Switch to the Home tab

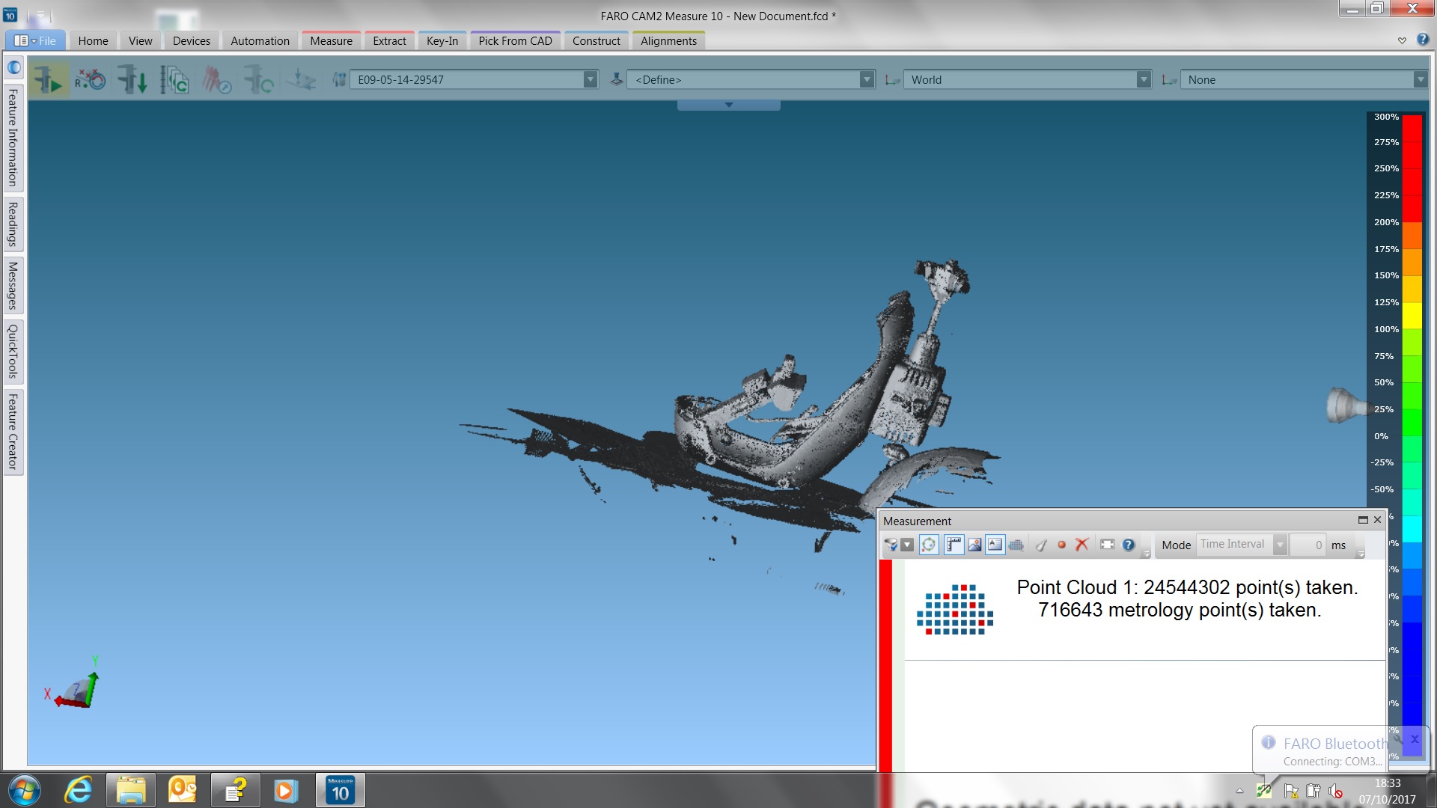click(93, 40)
